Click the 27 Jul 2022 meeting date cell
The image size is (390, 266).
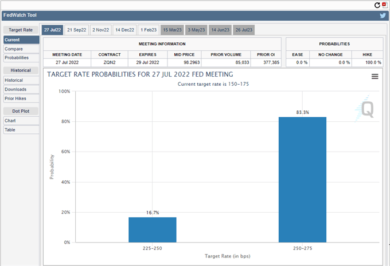67,62
